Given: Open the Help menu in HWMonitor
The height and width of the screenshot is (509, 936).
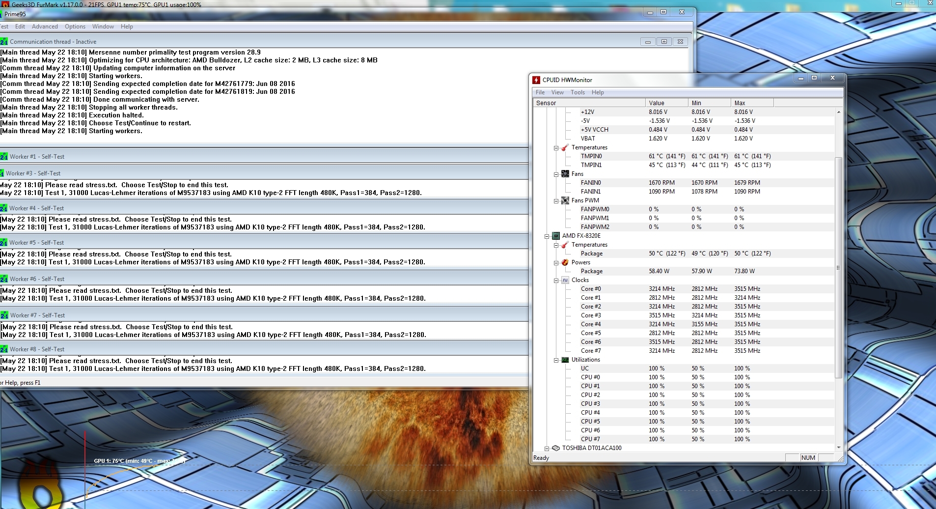Looking at the screenshot, I should click(598, 92).
